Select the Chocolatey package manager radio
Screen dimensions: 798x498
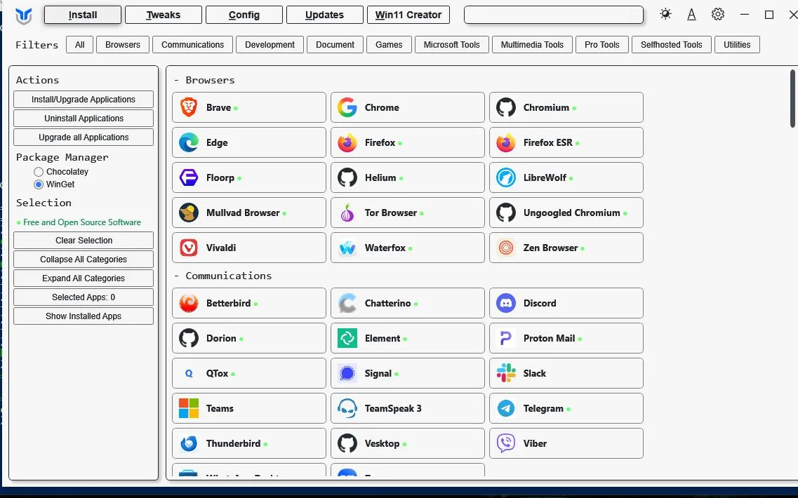[x=38, y=172]
